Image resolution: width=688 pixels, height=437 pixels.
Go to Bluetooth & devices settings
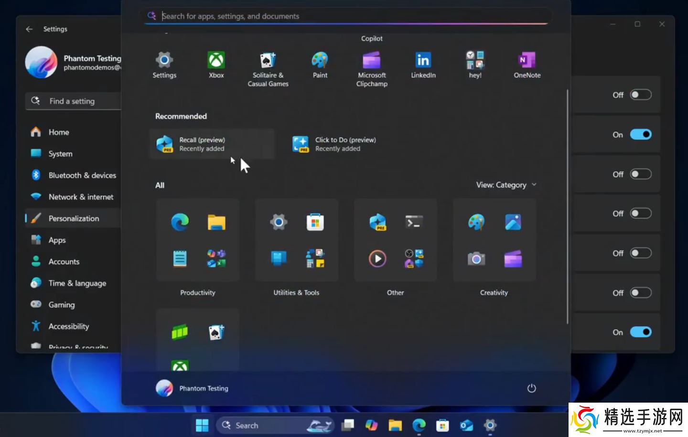82,175
